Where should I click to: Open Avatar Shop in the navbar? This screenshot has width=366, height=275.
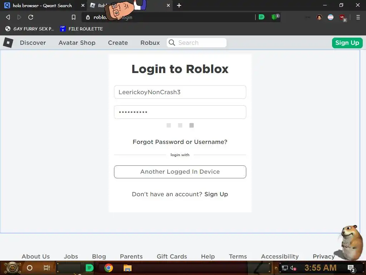click(x=77, y=43)
